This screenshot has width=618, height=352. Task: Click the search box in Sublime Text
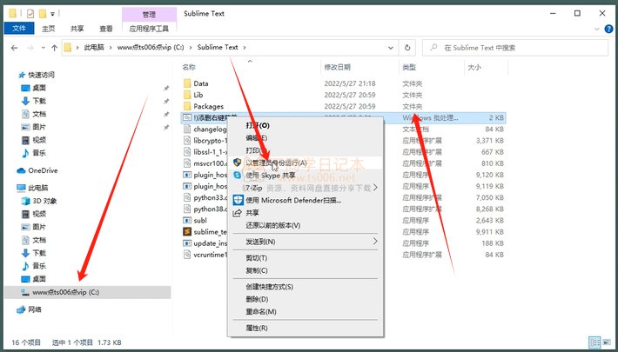[515, 48]
